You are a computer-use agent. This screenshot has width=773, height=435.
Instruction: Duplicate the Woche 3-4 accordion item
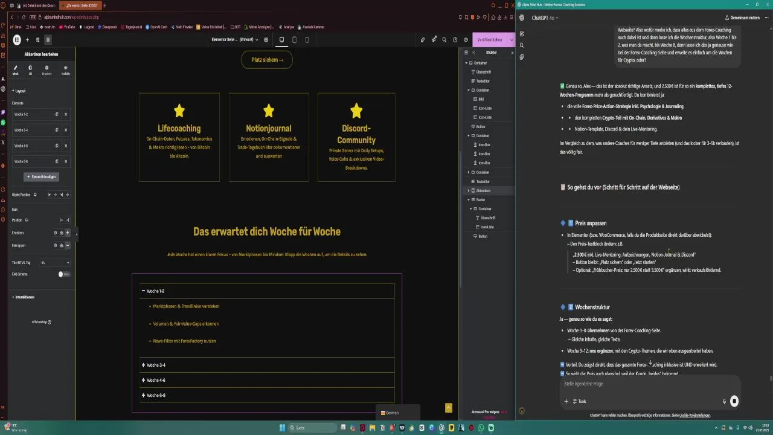click(x=57, y=130)
